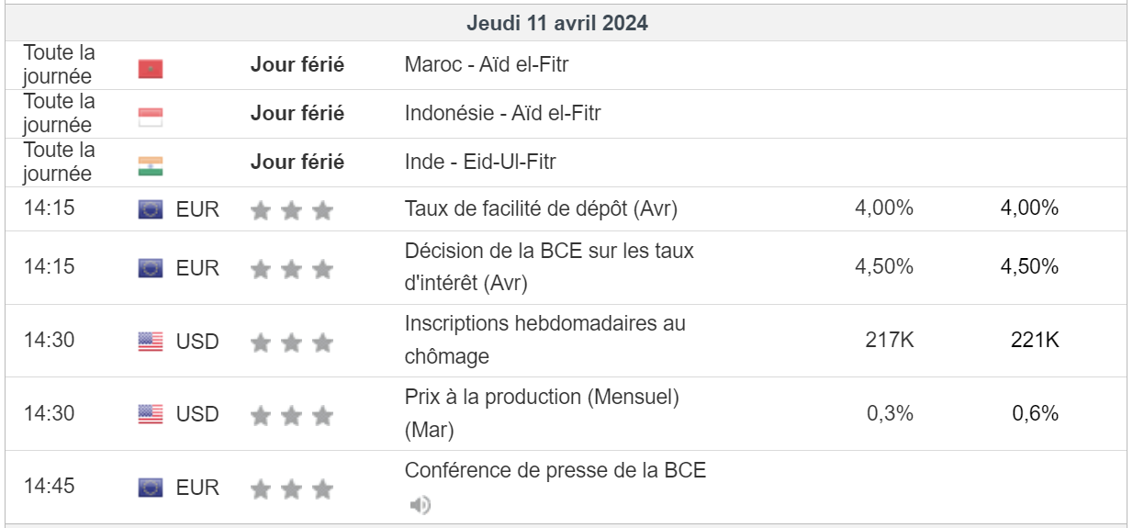Click the India flag icon

point(151,166)
